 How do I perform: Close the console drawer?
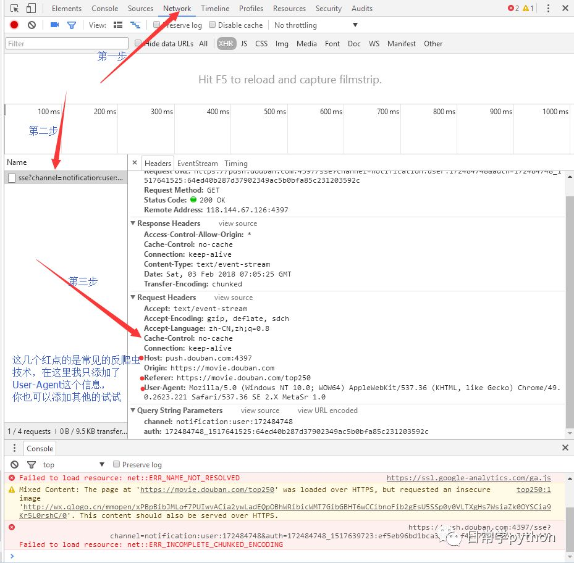coord(565,448)
